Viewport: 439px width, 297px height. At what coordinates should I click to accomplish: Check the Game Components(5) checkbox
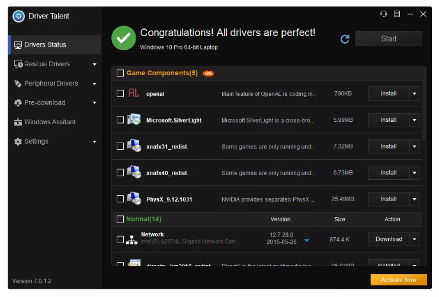coord(120,73)
